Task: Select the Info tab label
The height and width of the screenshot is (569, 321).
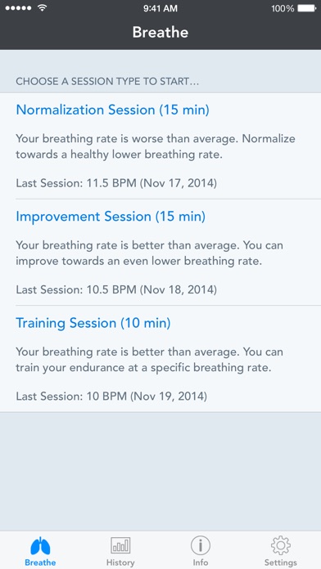Action: [x=201, y=562]
